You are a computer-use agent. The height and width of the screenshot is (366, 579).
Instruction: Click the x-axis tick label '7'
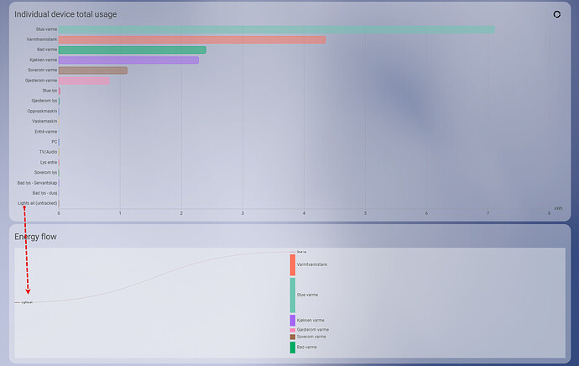click(488, 213)
